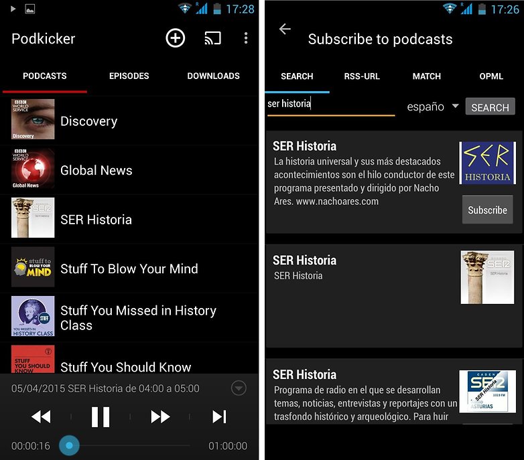The height and width of the screenshot is (460, 524).
Task: Tap Stuff You Missed in History Class artwork
Action: click(33, 316)
